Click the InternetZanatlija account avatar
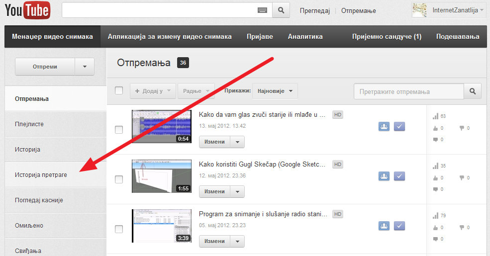 pos(420,10)
